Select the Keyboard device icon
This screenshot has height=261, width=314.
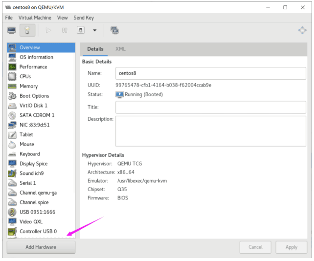tap(12, 154)
